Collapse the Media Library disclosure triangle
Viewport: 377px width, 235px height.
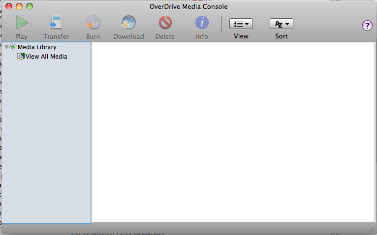(6, 47)
